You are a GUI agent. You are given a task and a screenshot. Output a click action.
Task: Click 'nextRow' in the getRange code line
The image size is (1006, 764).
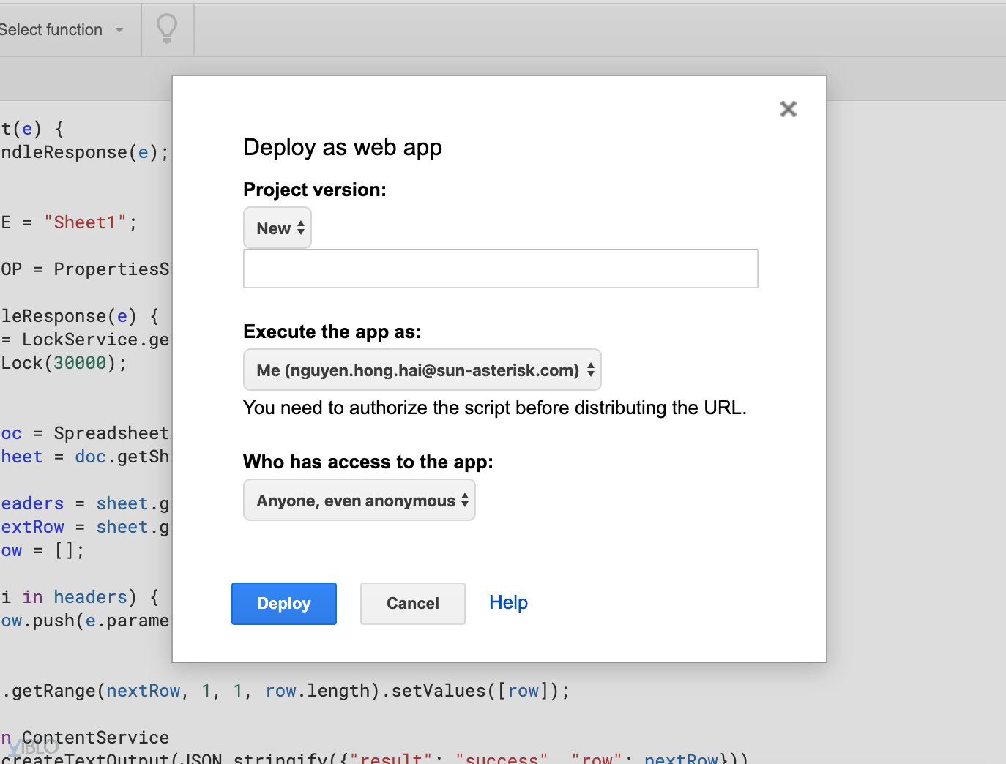pos(143,691)
